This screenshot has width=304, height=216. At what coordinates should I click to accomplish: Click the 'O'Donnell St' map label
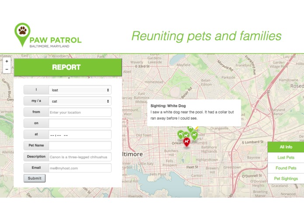252,176
